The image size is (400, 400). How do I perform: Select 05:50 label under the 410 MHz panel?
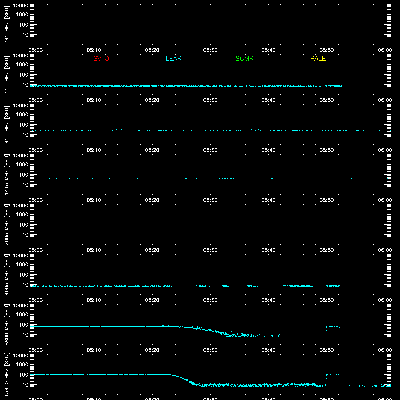[x=327, y=100]
